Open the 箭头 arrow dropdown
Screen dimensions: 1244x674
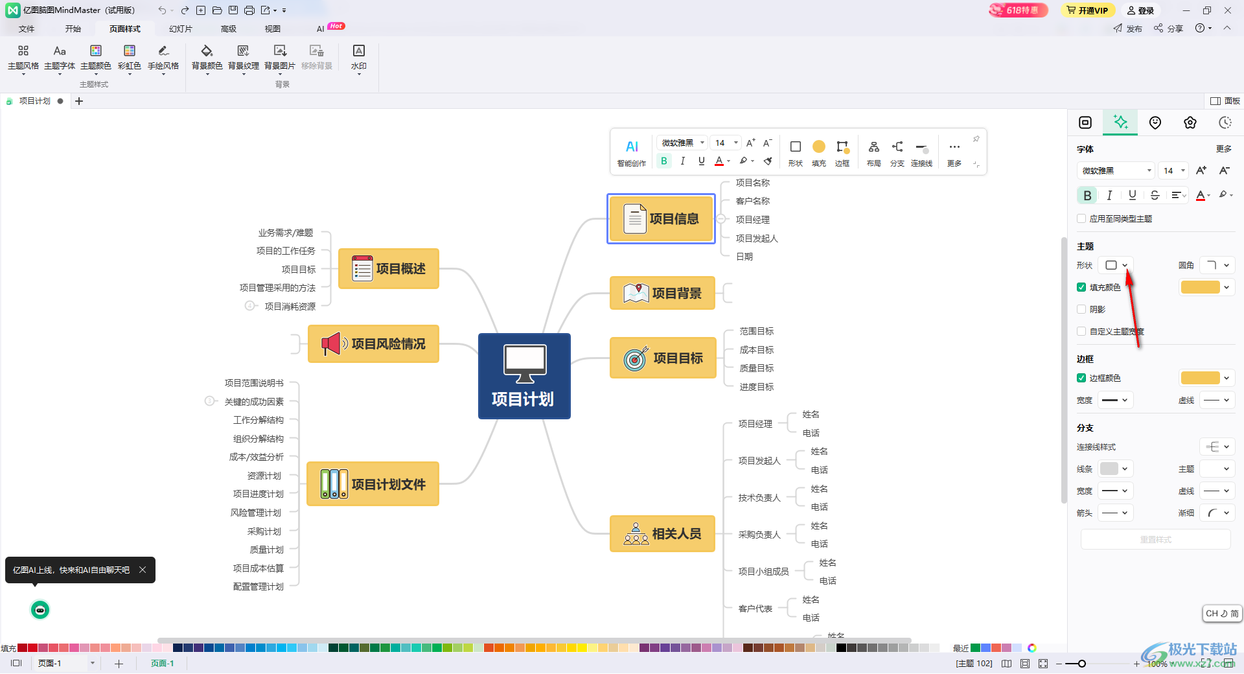1116,513
